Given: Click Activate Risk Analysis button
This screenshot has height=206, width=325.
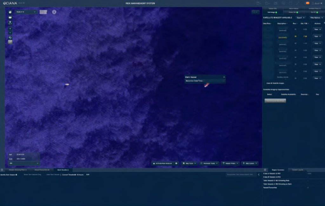Looking at the screenshot, I should 162,163.
